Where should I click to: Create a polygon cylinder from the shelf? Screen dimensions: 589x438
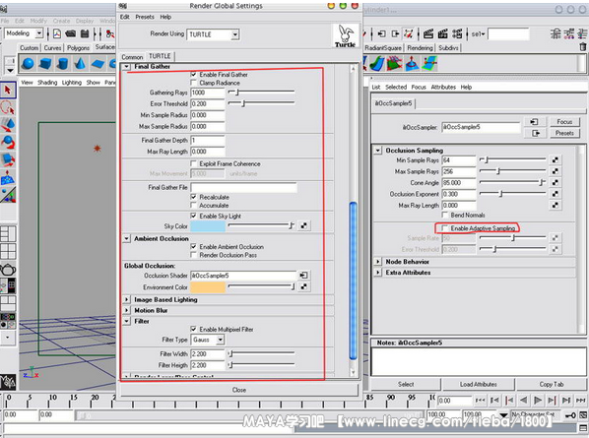click(x=62, y=63)
